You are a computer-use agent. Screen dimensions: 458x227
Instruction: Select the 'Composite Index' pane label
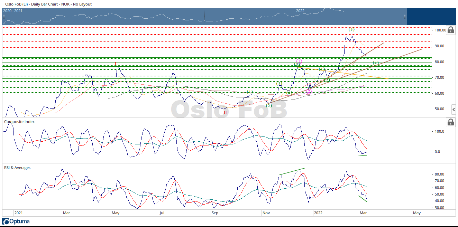point(19,122)
